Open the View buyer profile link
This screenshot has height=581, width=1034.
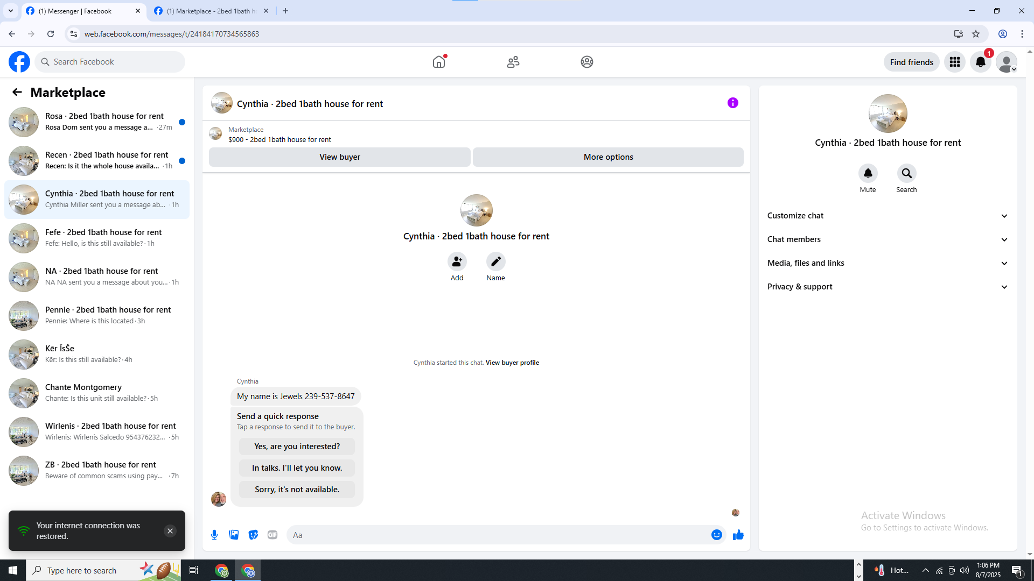[512, 363]
